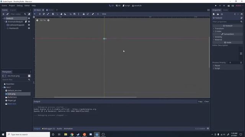Viewport: 245px width, 137px height.
Task: Choose the Scale Mode tool
Action: [x=48, y=14]
